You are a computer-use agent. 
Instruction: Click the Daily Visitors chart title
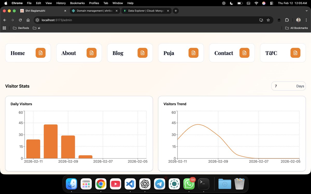[21, 104]
